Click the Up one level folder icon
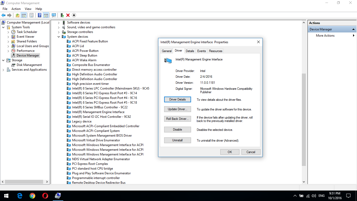 [18, 15]
